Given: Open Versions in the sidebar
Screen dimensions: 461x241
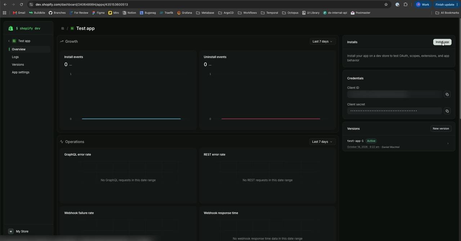Looking at the screenshot, I should point(30,65).
